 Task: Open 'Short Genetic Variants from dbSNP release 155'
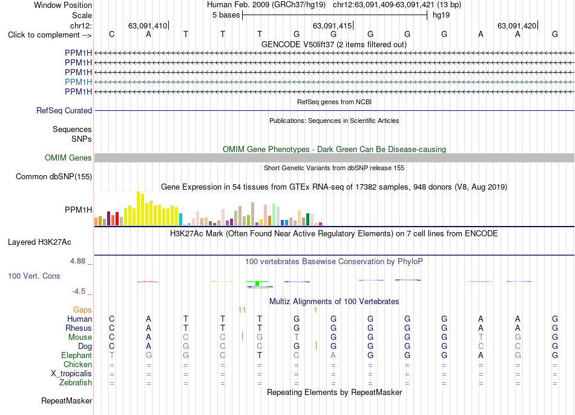click(334, 168)
